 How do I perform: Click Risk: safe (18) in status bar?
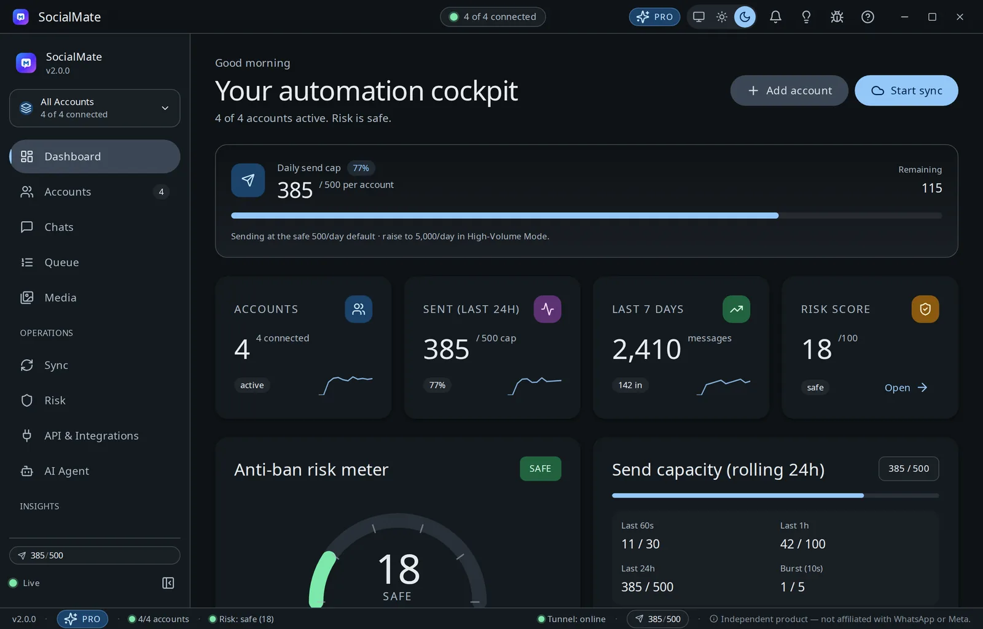[x=241, y=619]
